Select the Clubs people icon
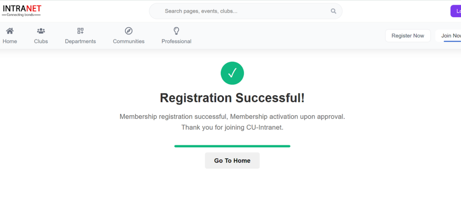The height and width of the screenshot is (223, 461). coord(41,30)
